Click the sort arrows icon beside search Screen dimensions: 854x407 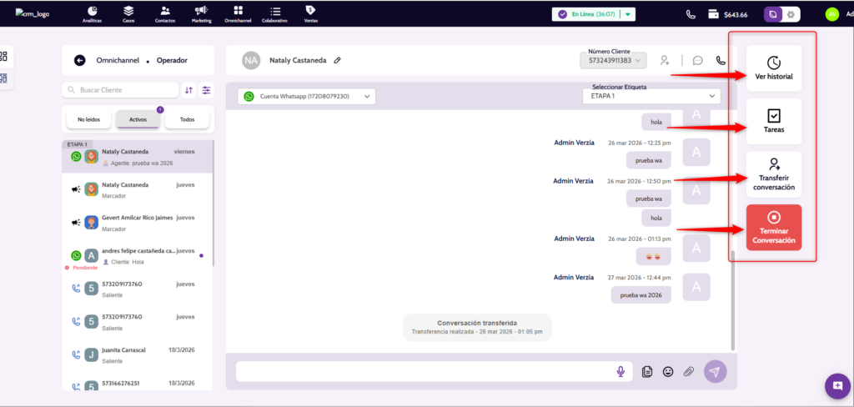189,90
